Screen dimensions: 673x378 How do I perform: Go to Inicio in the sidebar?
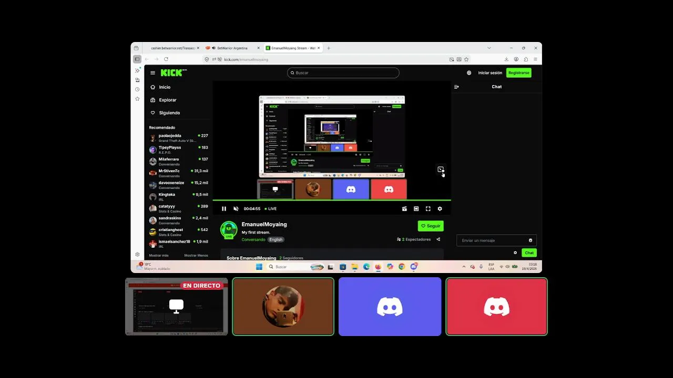click(x=165, y=87)
